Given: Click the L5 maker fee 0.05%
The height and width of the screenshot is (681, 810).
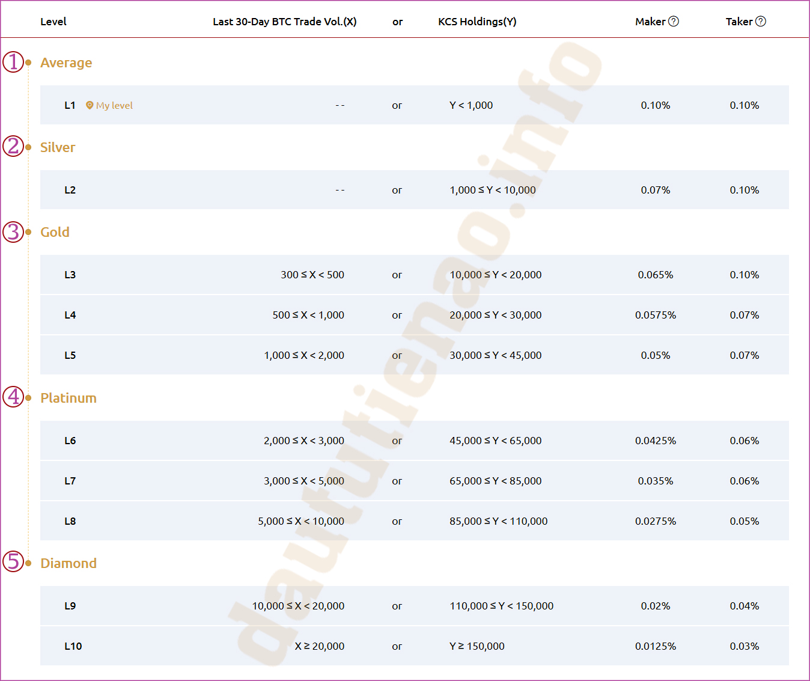Looking at the screenshot, I should click(x=656, y=355).
